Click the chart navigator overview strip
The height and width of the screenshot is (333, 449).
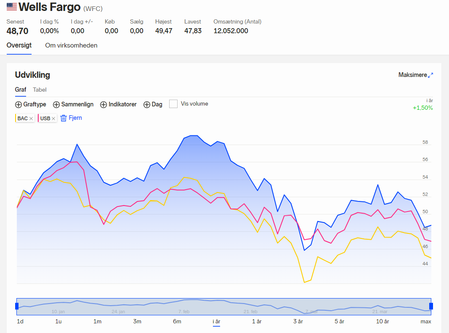[224, 306]
